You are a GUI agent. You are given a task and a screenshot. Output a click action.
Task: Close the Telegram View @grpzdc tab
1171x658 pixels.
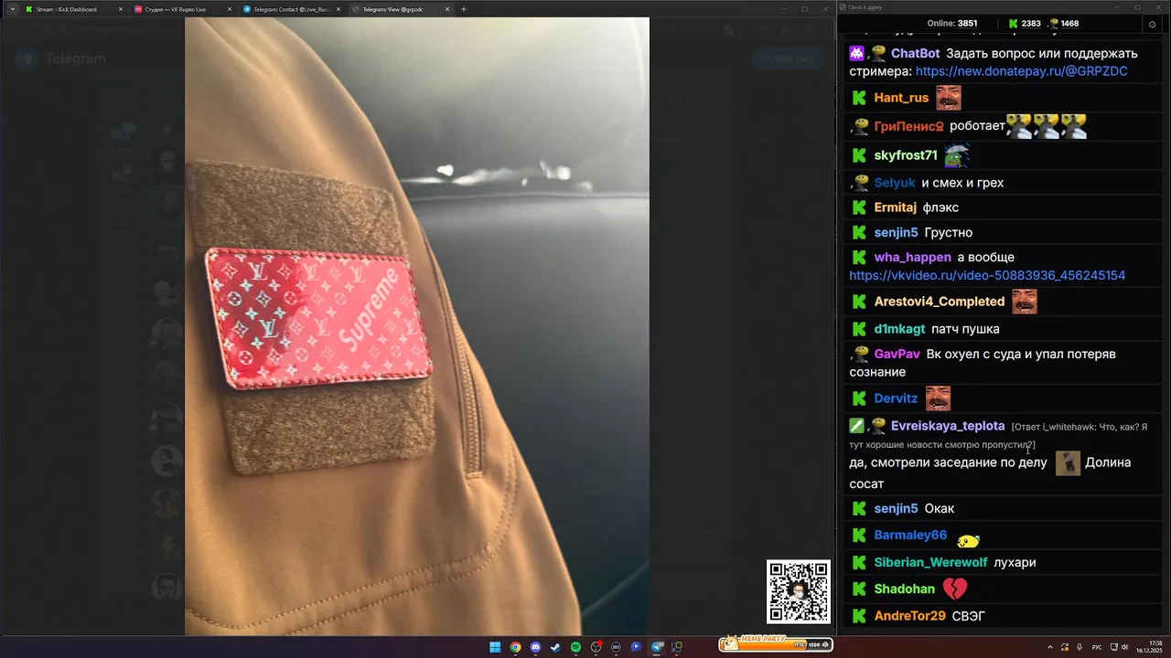tap(447, 9)
